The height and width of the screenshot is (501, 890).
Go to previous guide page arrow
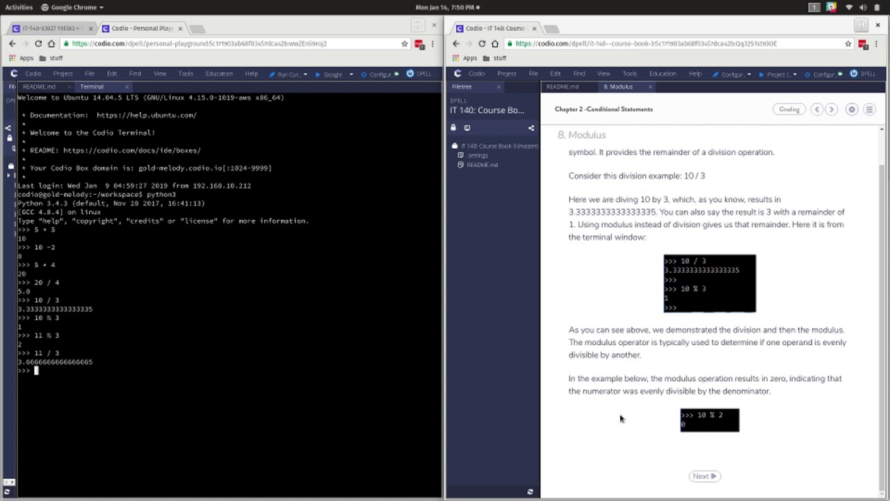click(x=817, y=109)
